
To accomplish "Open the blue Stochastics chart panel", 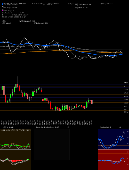I will click(113, 139).
